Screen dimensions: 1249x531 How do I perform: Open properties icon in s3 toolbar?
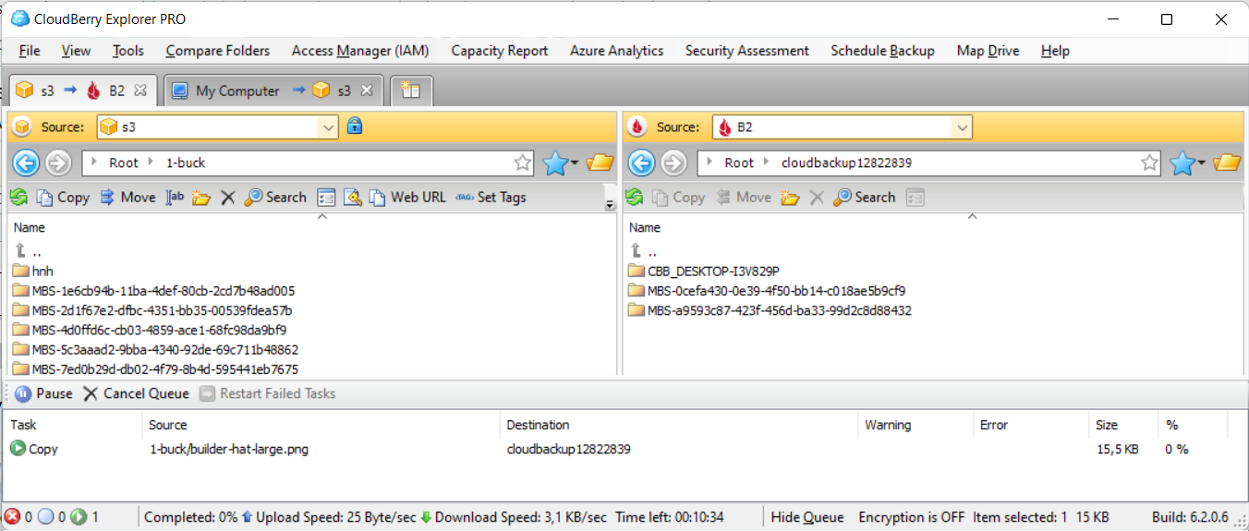326,197
